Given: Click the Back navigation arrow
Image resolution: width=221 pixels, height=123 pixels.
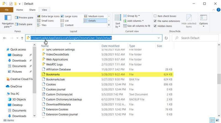Looking at the screenshot, I should [5, 38].
